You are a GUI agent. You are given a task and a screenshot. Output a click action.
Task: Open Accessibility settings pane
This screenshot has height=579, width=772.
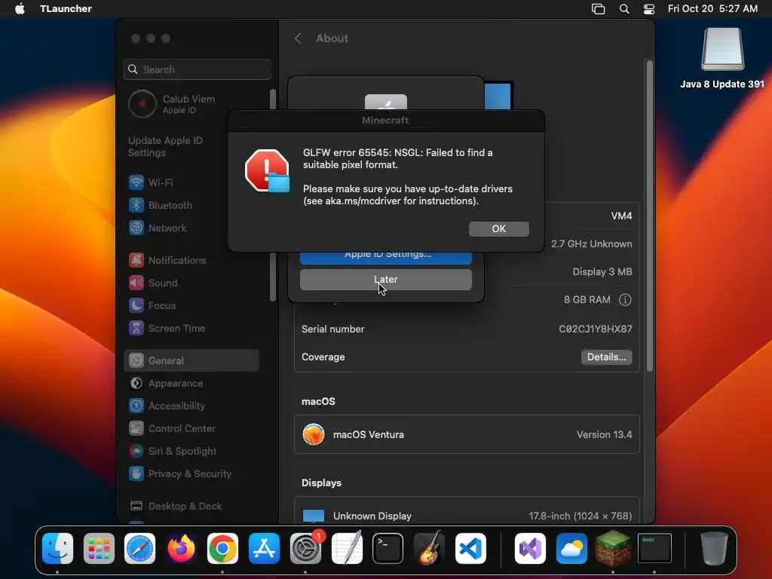[x=192, y=406]
